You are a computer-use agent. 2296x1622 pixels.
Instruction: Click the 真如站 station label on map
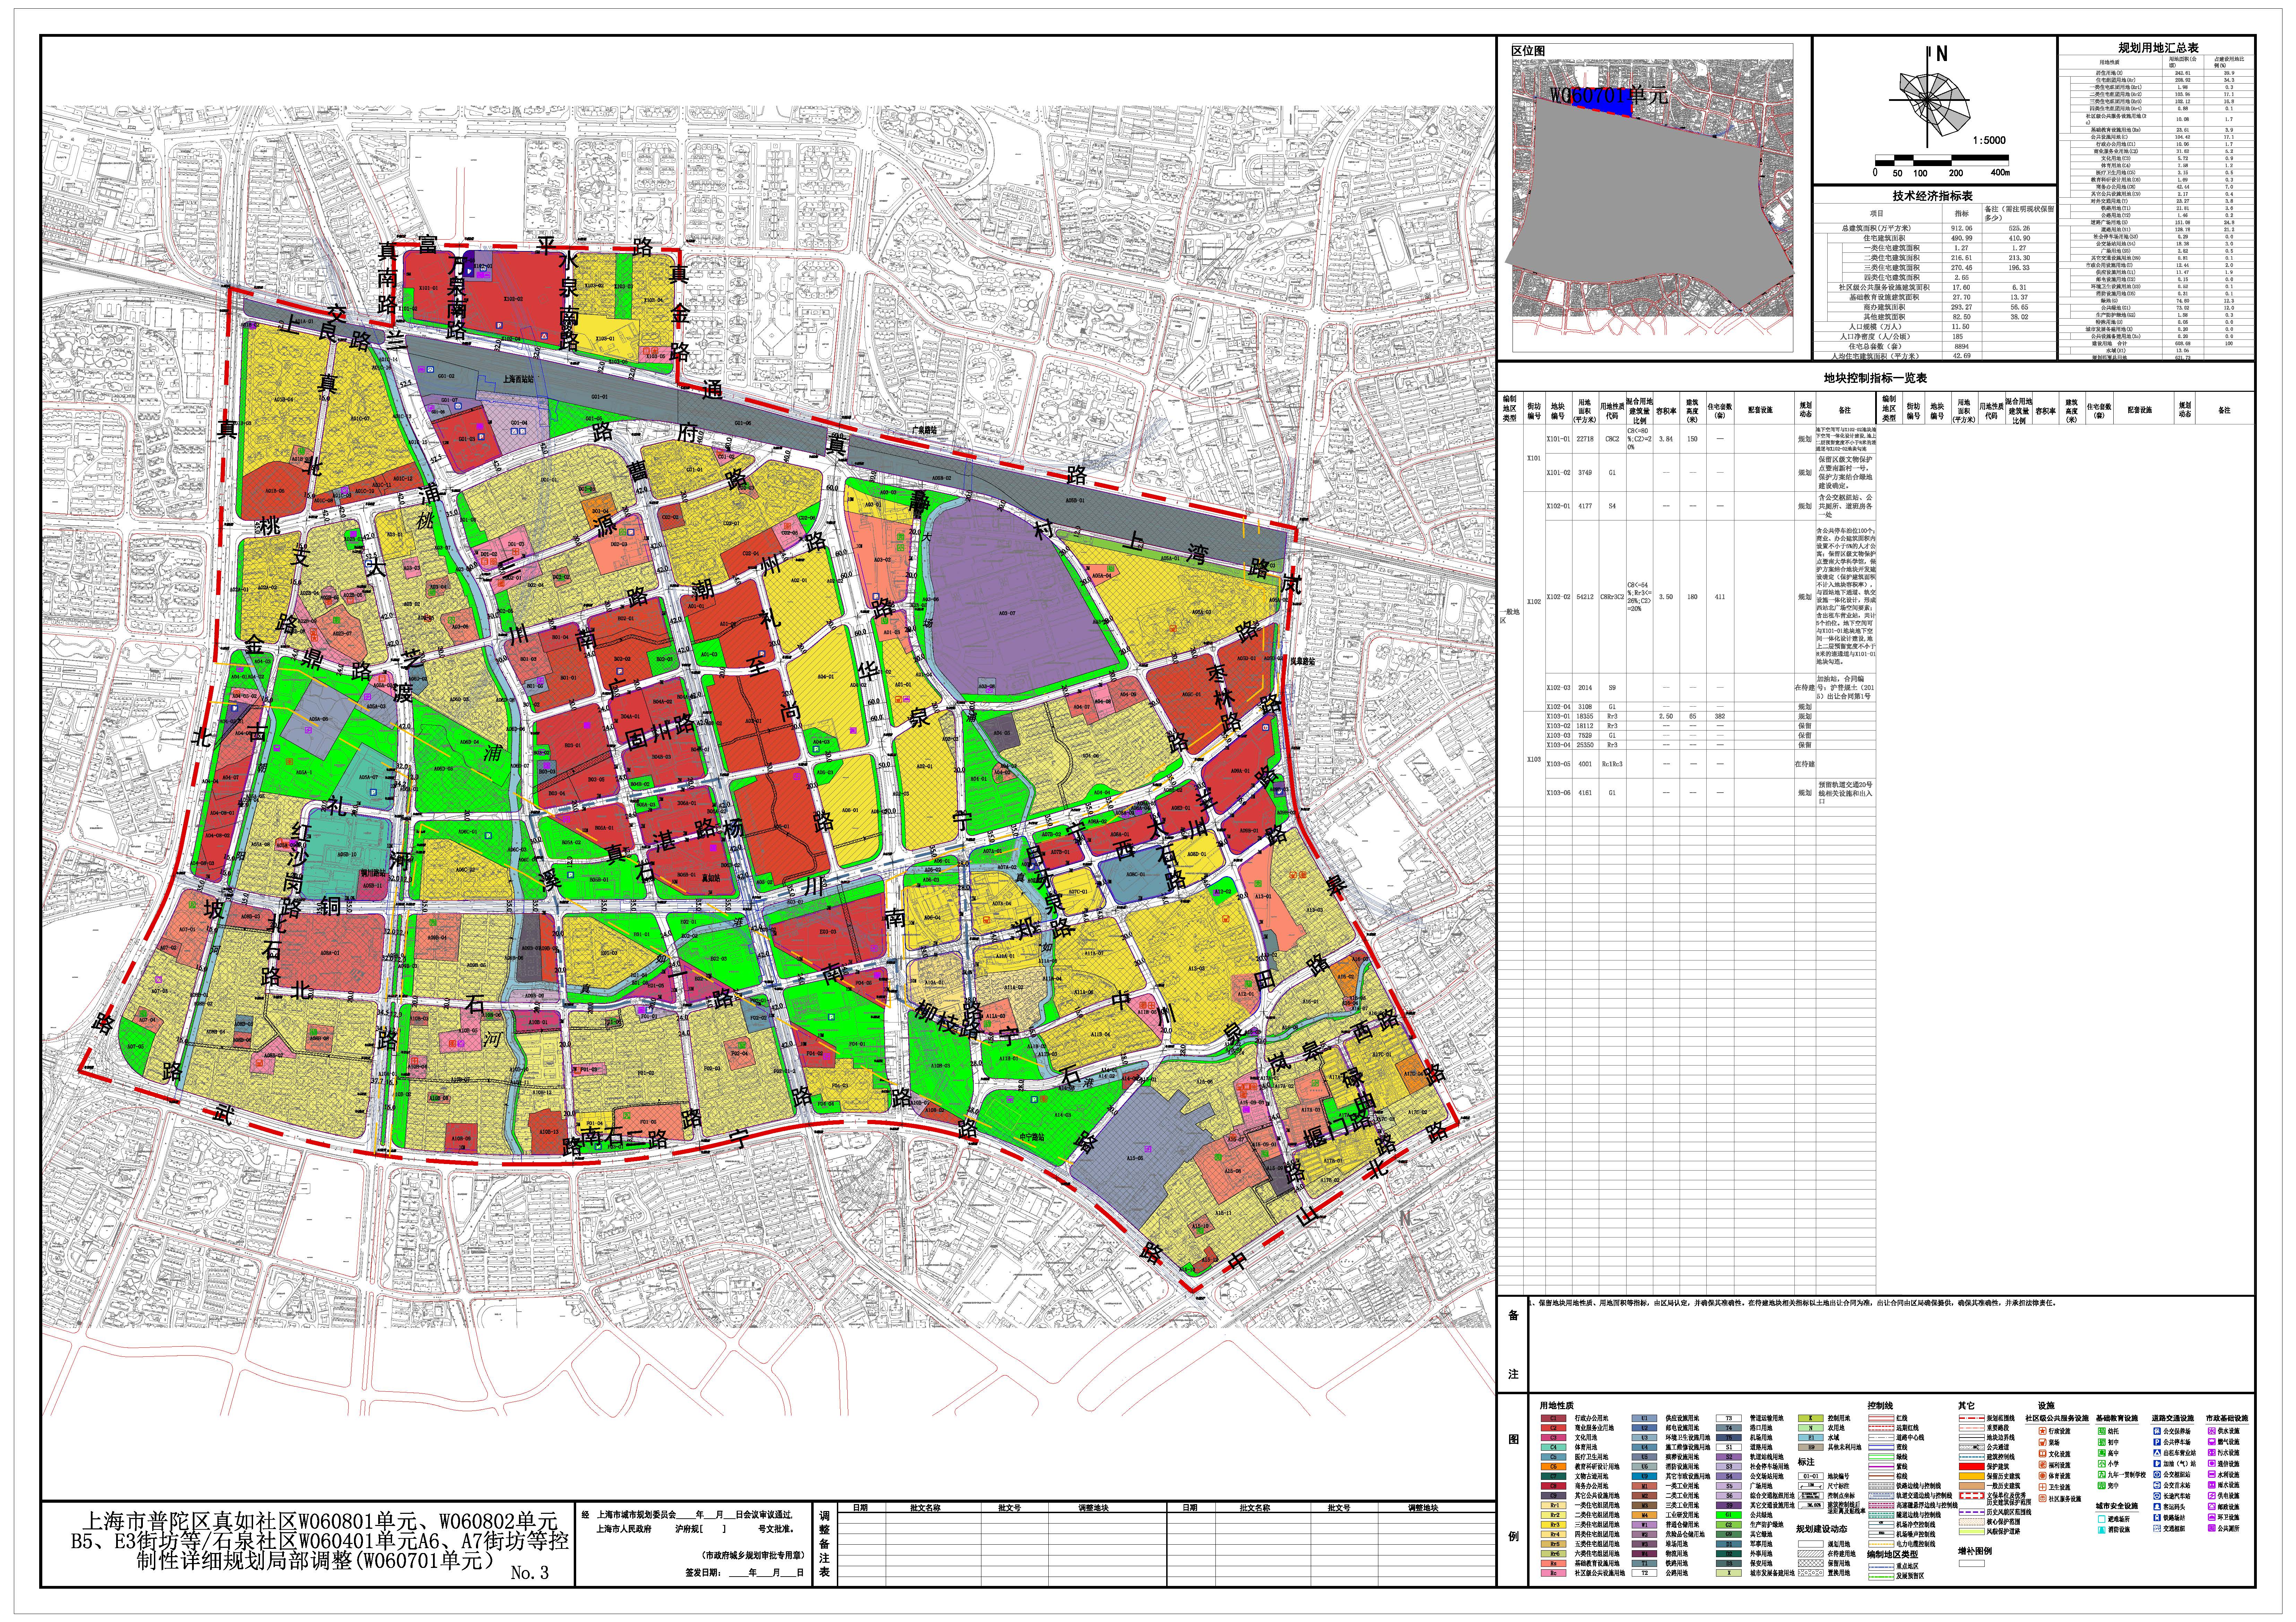pos(711,878)
